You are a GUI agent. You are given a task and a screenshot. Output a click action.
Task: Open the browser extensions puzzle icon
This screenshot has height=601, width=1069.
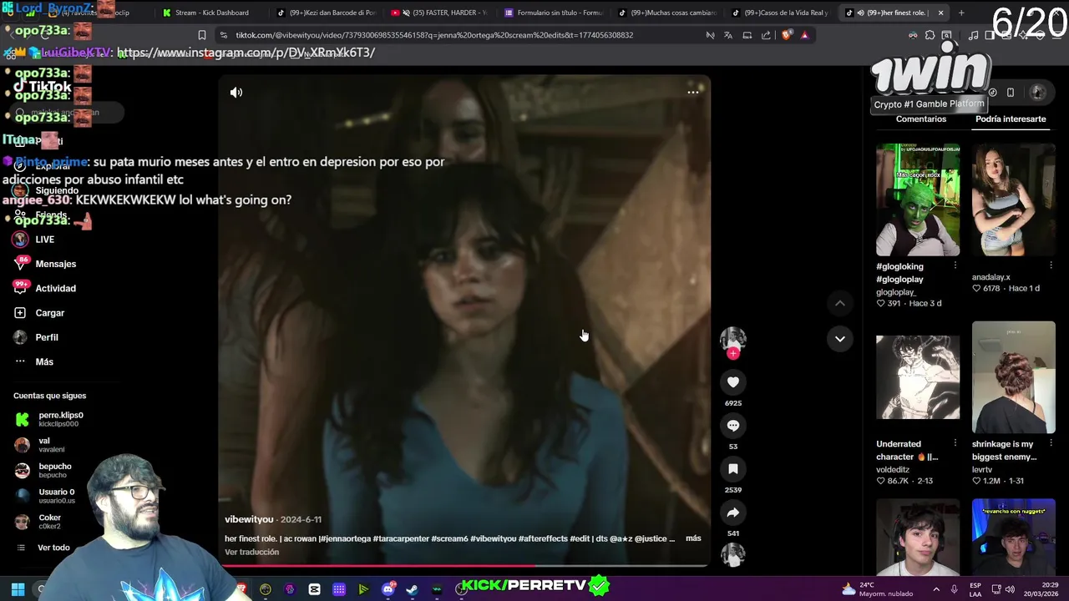[930, 35]
